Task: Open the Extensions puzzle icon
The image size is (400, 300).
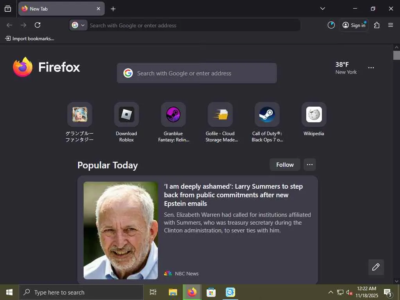Action: click(x=377, y=25)
